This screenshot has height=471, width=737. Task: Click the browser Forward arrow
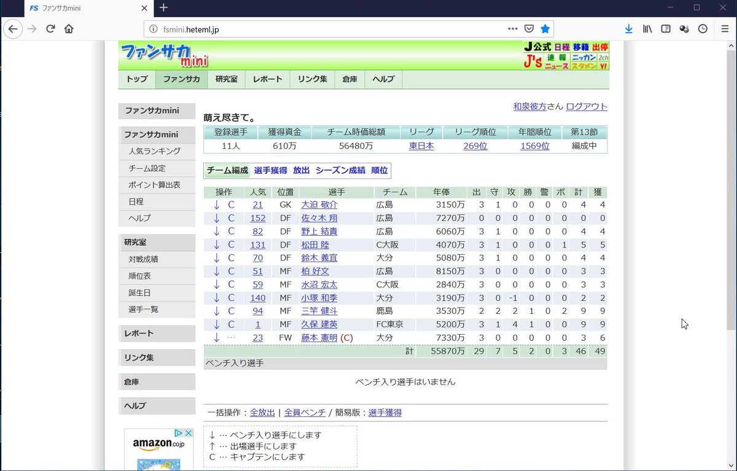coord(32,29)
